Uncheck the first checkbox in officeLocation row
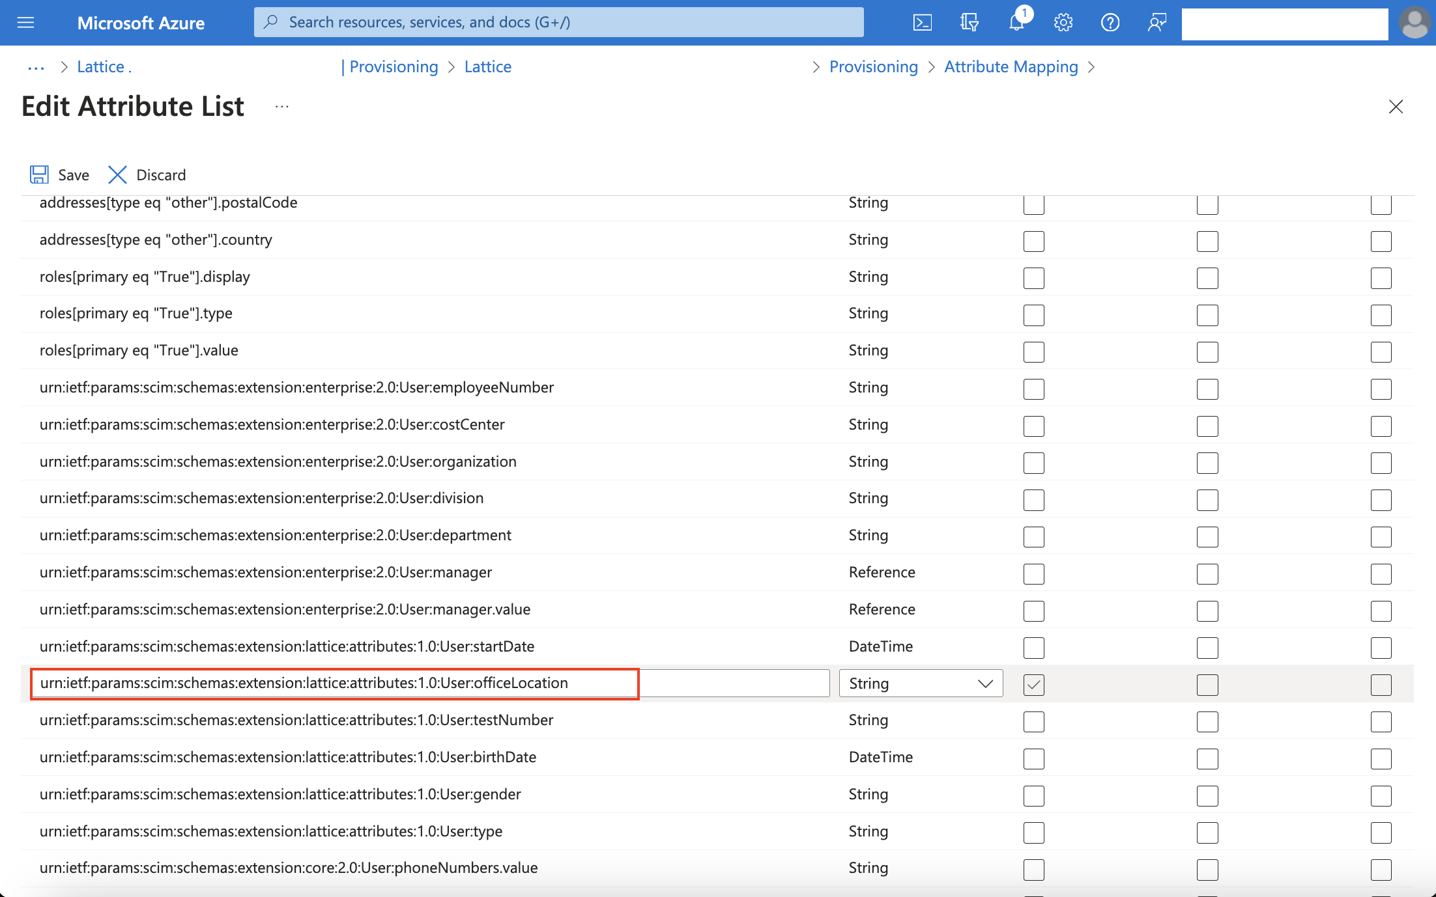This screenshot has height=897, width=1436. [1033, 684]
